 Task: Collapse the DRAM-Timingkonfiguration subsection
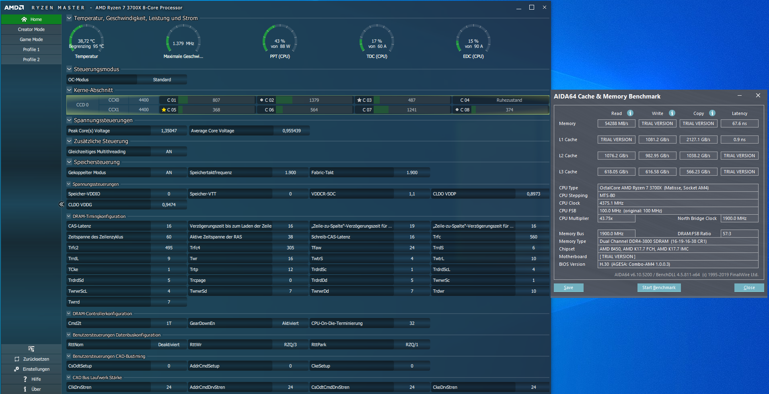coord(68,216)
